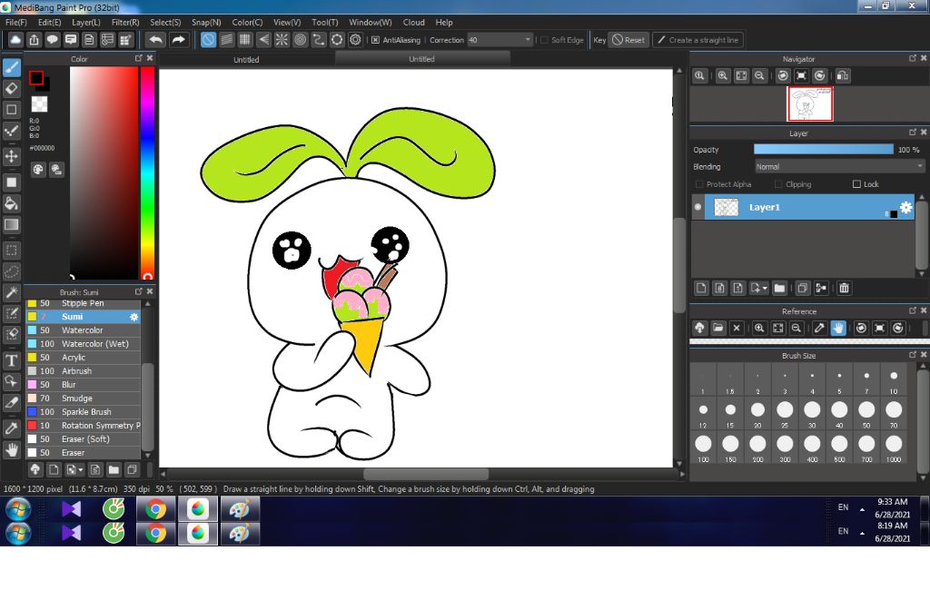Enable the concentric circle snap guide
Viewport: 930px width, 600px height.
[x=300, y=40]
